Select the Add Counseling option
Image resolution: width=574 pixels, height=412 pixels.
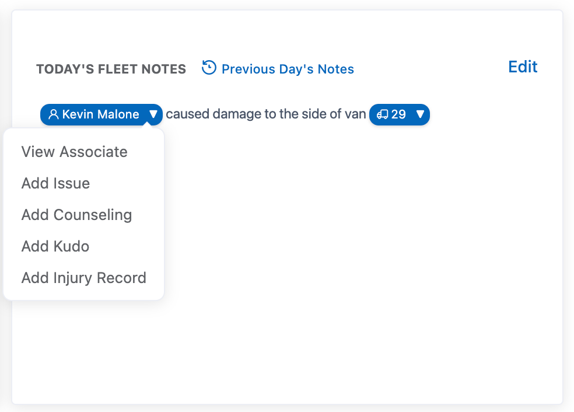[76, 215]
